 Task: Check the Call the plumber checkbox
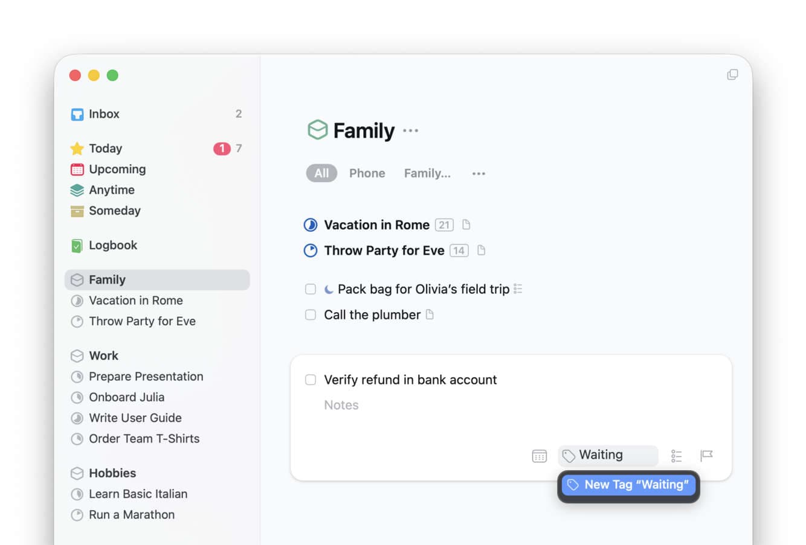[x=311, y=314]
